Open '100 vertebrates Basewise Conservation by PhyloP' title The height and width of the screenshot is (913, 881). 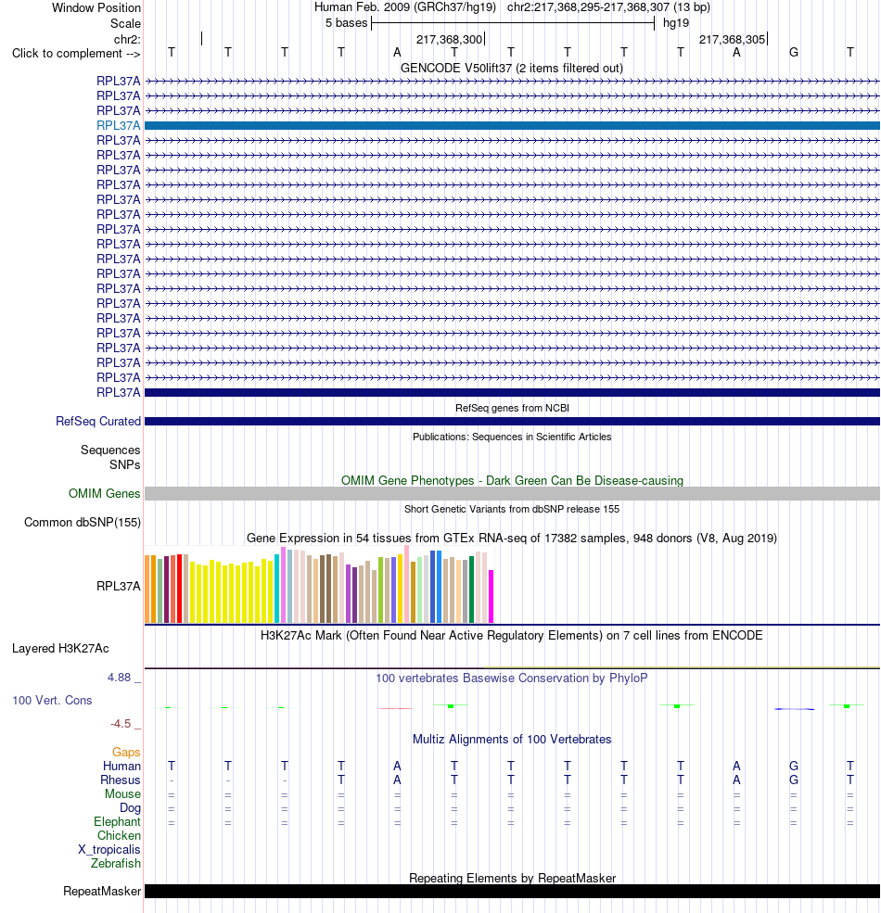(x=512, y=678)
